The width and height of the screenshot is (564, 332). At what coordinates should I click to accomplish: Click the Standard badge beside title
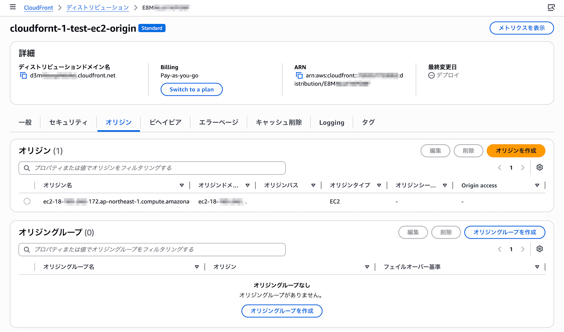pos(152,28)
